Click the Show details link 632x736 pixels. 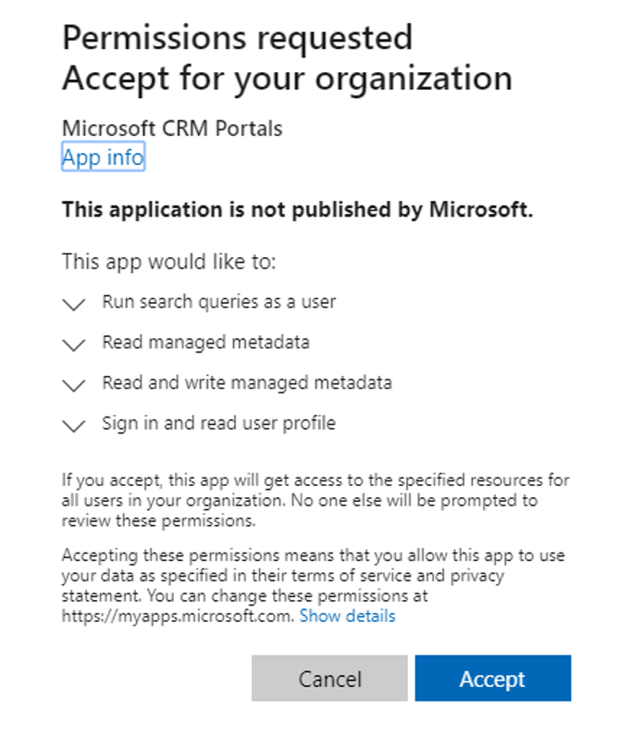click(347, 616)
